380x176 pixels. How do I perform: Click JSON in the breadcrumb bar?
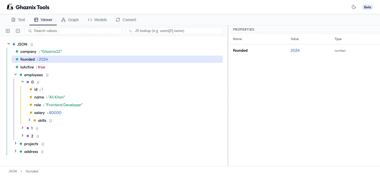(13, 171)
